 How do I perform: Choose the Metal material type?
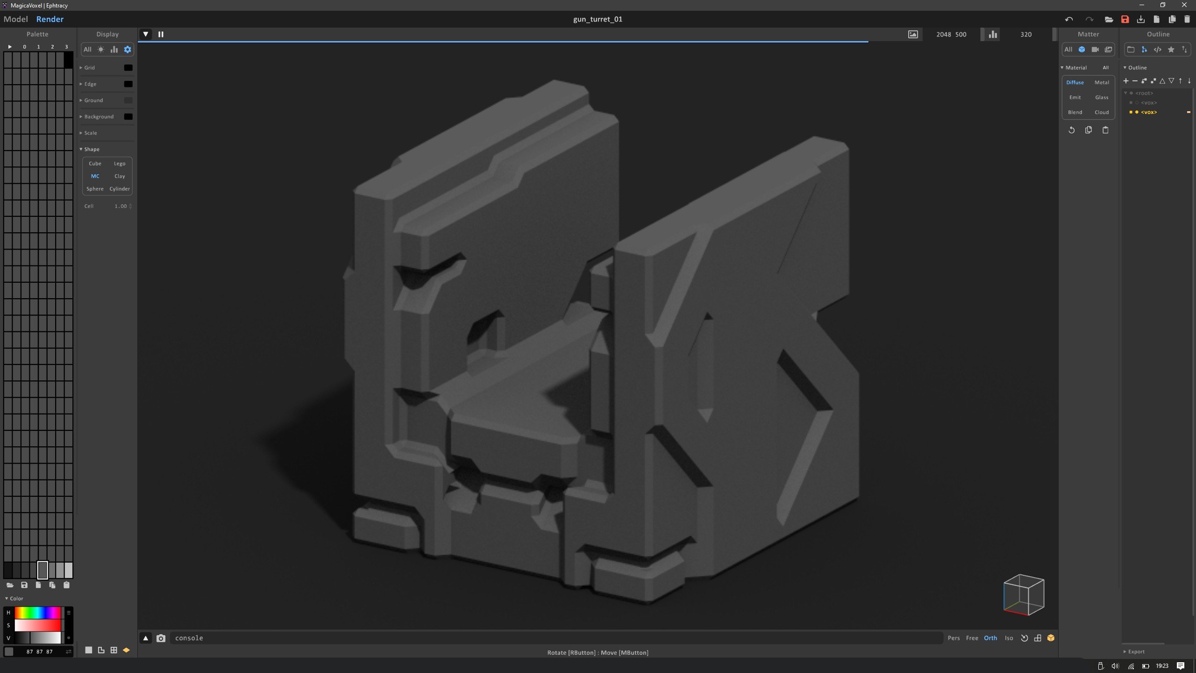click(x=1102, y=82)
